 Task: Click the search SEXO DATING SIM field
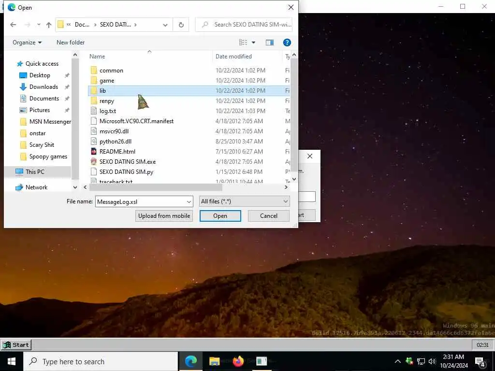[244, 25]
